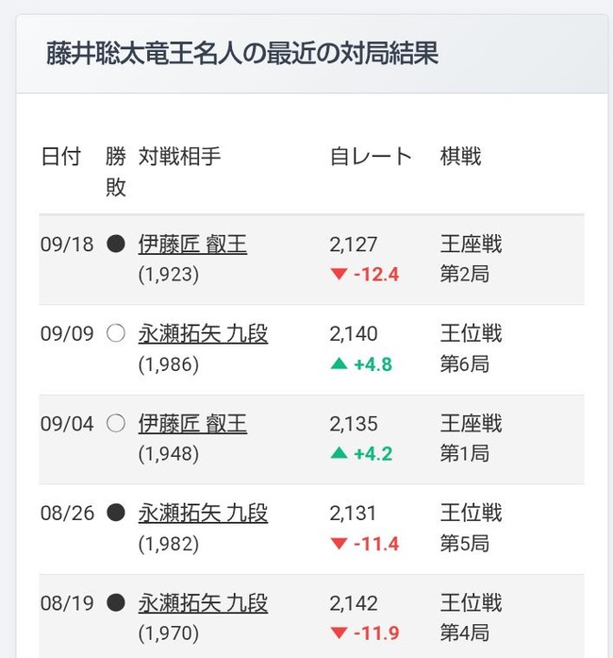Click the white win circle for 09/09
Screen dimensions: 613x658
[x=116, y=333]
